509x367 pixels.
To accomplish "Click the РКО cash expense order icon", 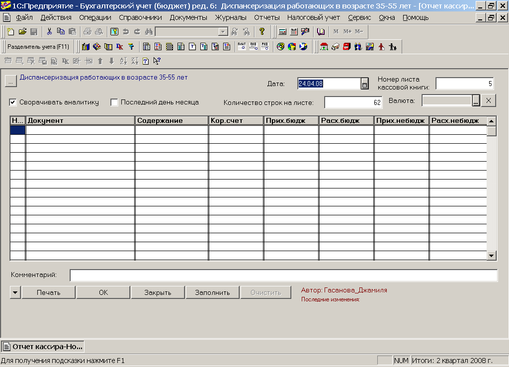I will [264, 47].
